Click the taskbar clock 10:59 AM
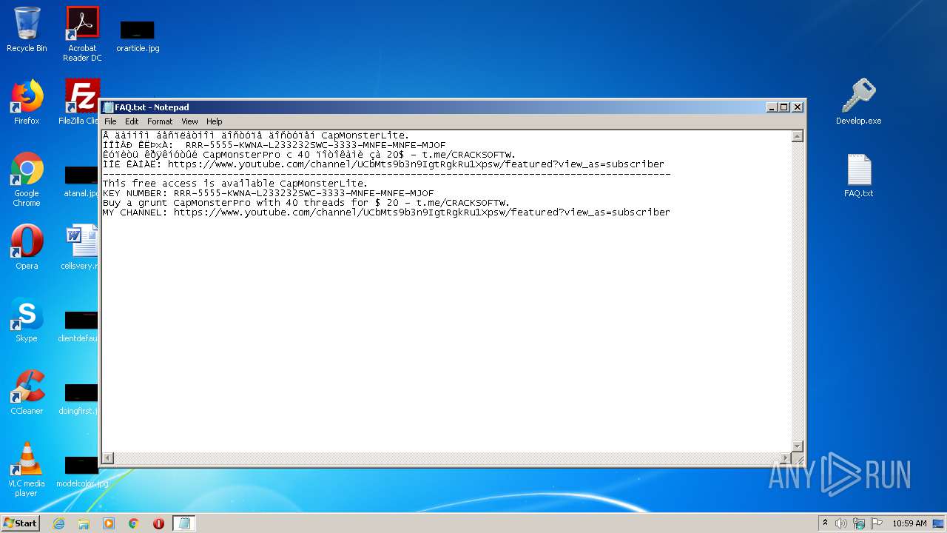 tap(909, 523)
